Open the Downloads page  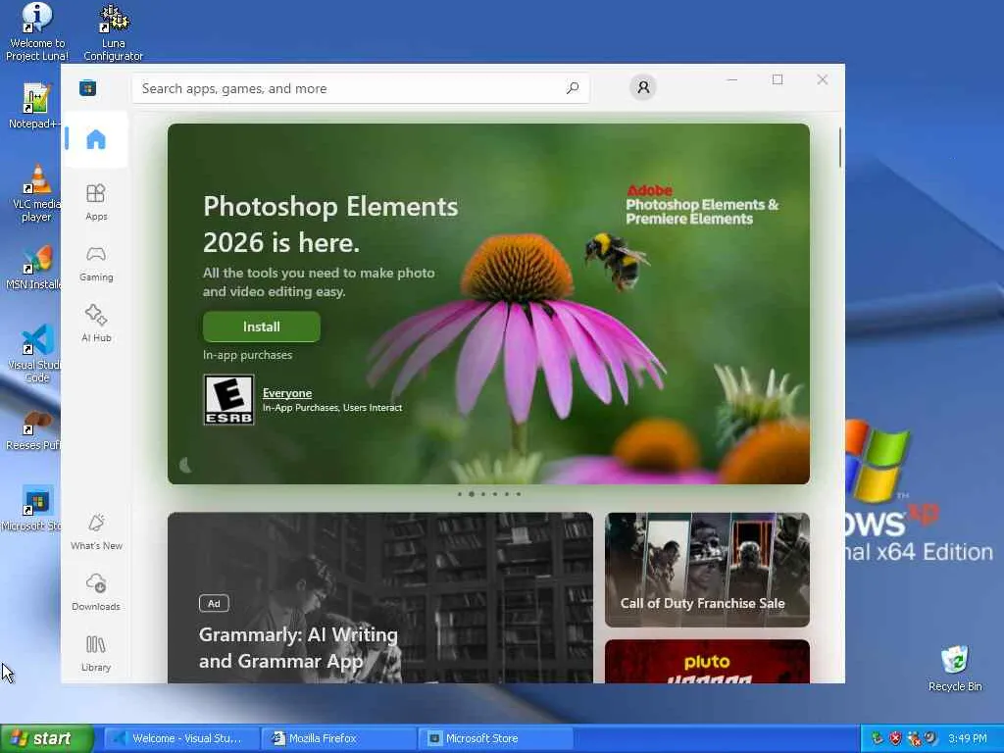pos(96,592)
